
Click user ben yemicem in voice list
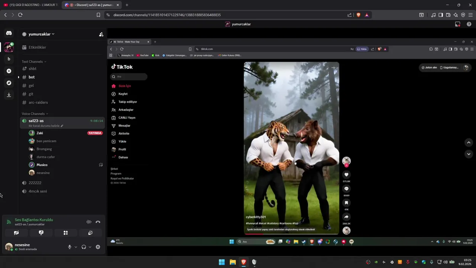[x=46, y=141]
